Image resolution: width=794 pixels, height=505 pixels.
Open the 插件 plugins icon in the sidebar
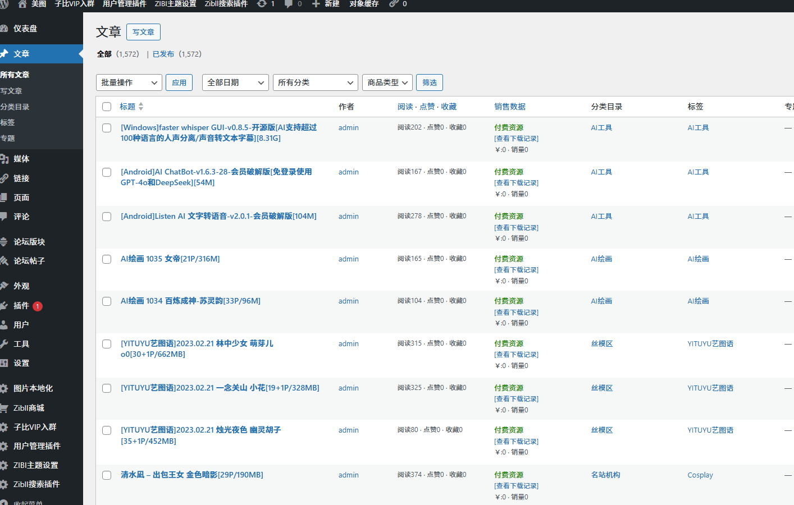(4, 305)
